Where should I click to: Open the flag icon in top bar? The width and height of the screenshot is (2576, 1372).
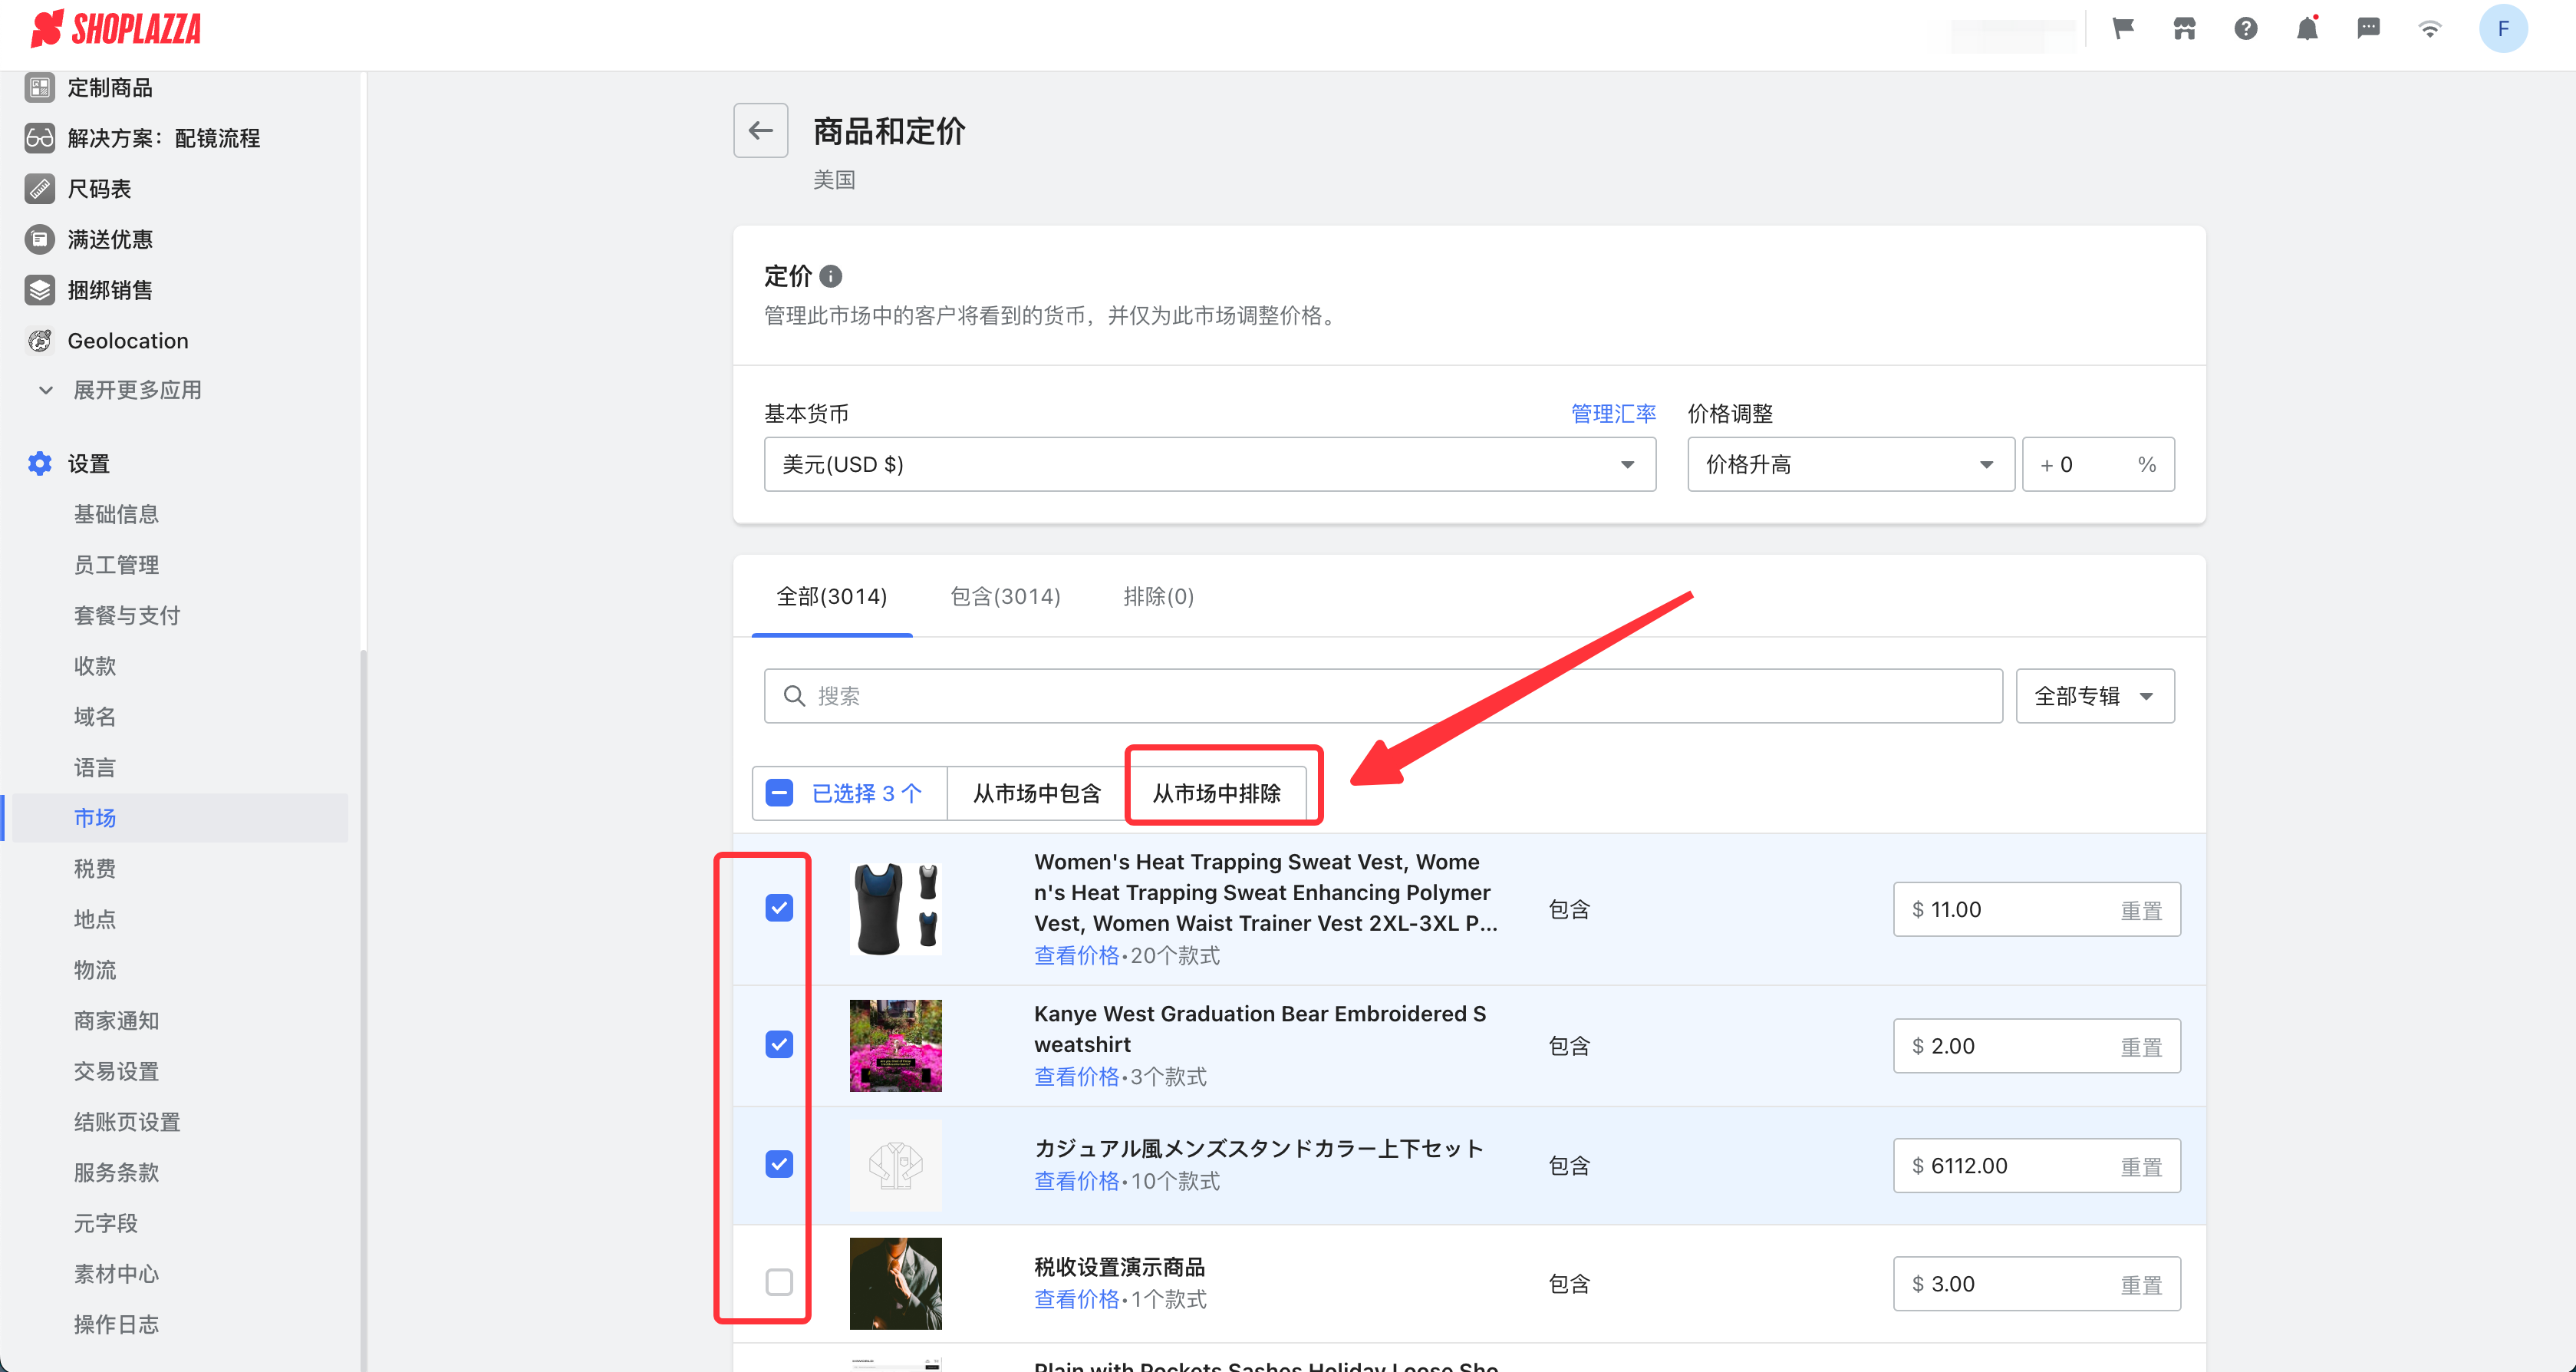tap(2123, 29)
